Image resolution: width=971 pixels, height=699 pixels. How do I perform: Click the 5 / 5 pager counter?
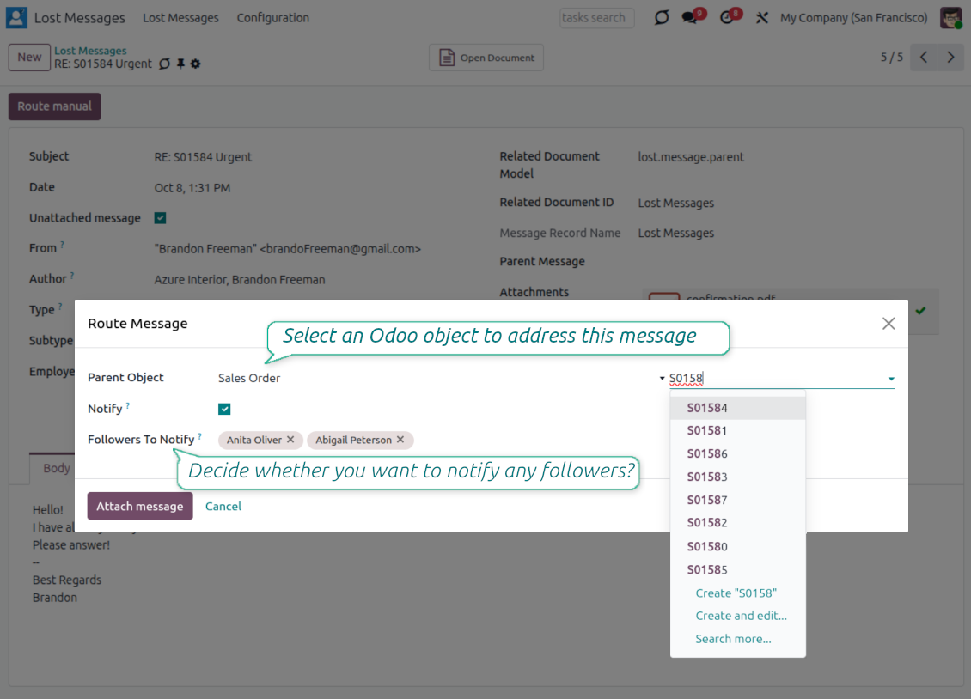tap(892, 58)
